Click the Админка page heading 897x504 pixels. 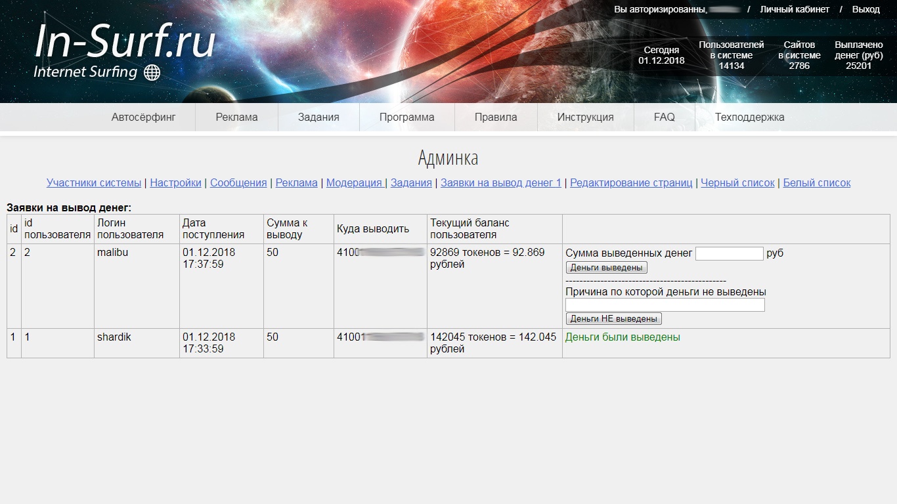(x=448, y=158)
